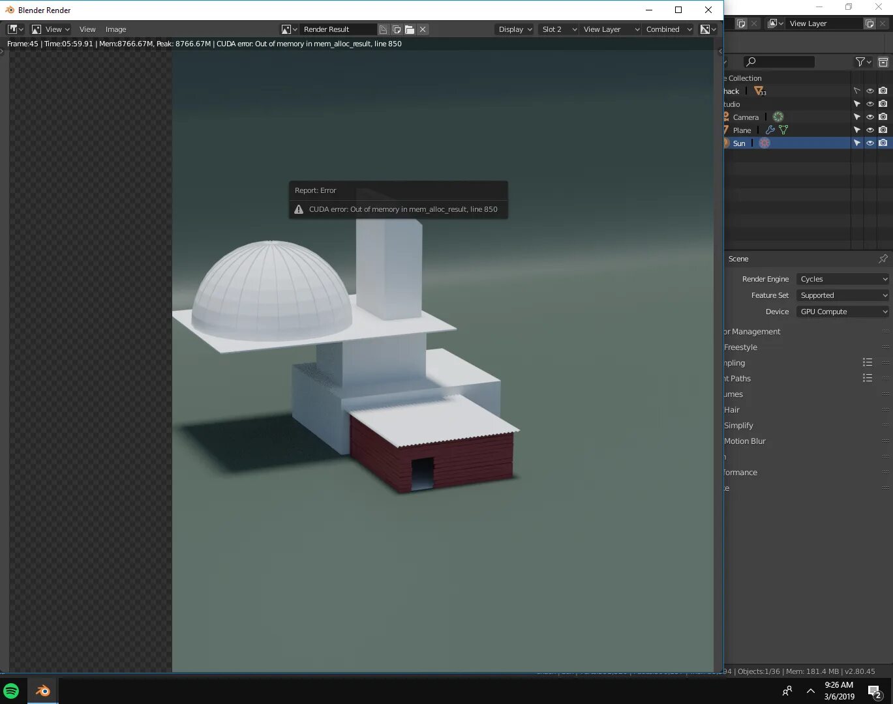This screenshot has width=893, height=704.
Task: Click the open image folder icon
Action: (x=410, y=29)
